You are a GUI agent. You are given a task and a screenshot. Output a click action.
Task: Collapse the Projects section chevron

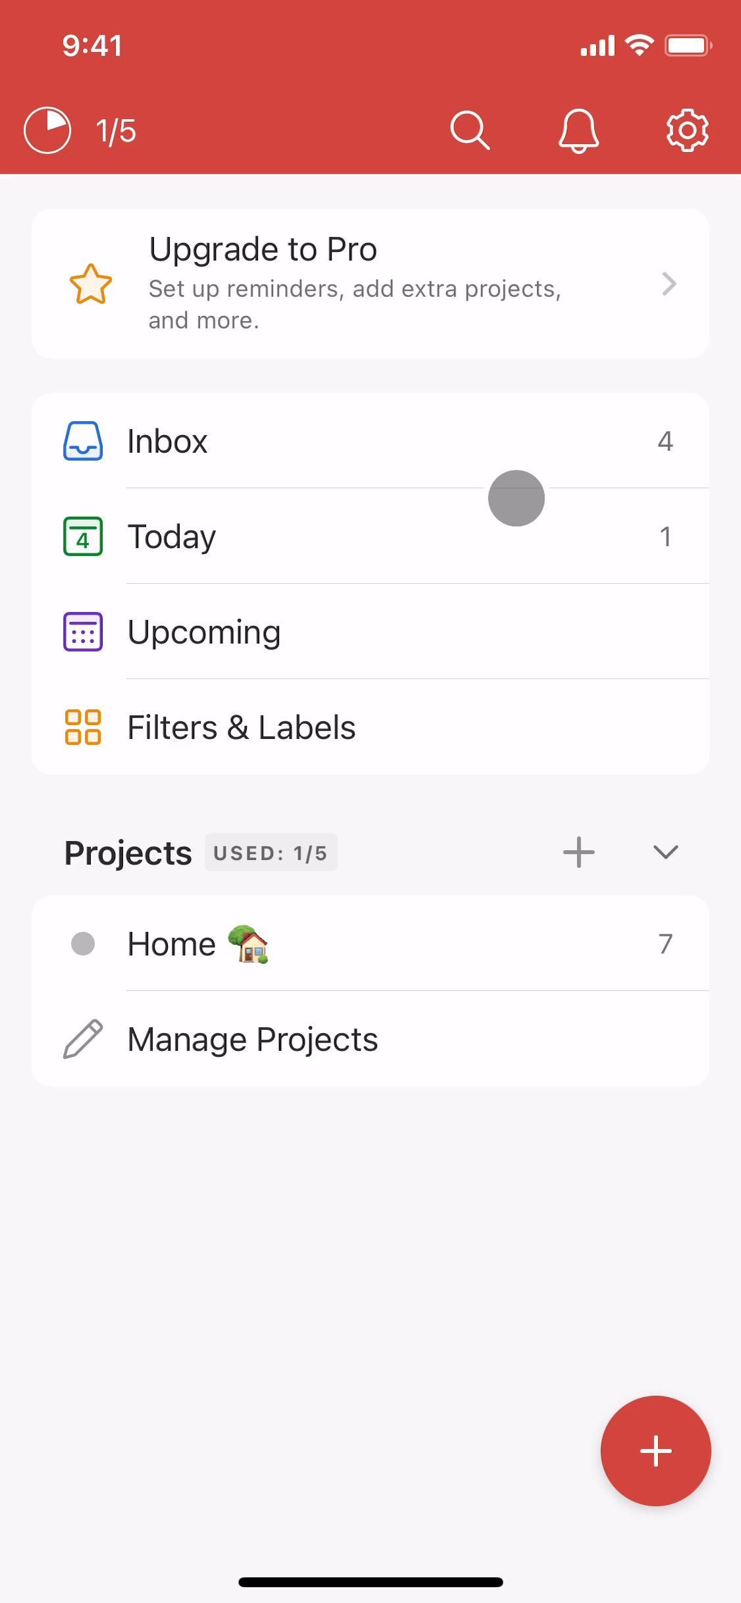665,852
